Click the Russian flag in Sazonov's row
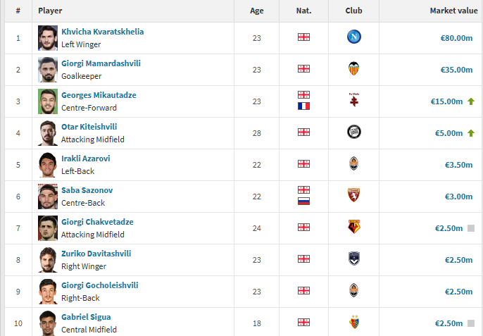The image size is (483, 336). [x=303, y=201]
